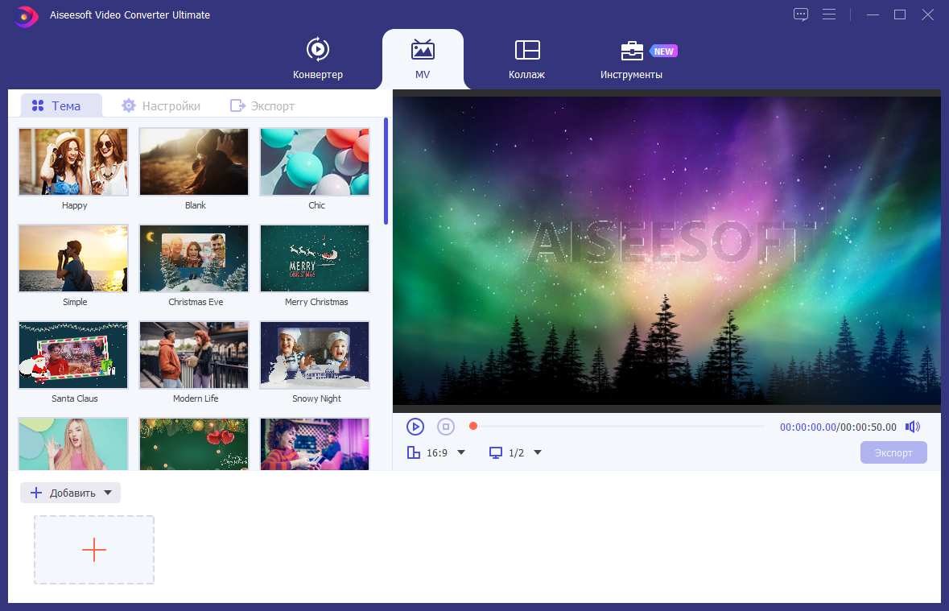The height and width of the screenshot is (611, 949).
Task: Expand the 16:9 aspect ratio dropdown
Action: [x=461, y=452]
